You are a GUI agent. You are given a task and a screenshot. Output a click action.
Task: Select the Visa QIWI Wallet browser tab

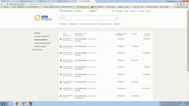pyautogui.click(x=86, y=1)
